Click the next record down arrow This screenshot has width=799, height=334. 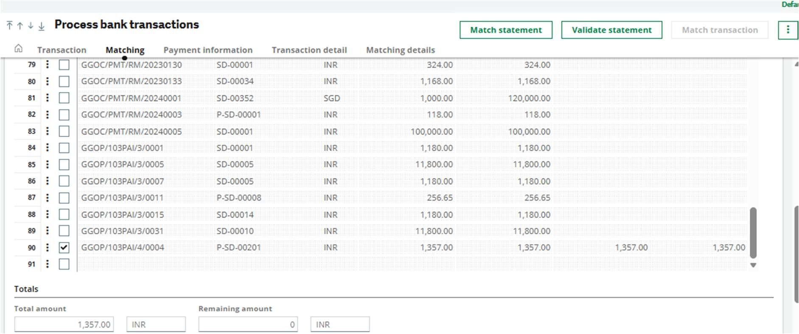31,25
